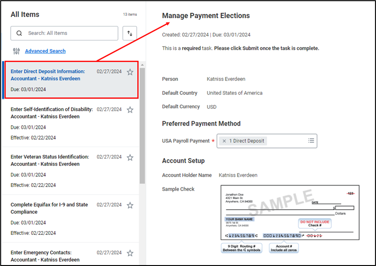Favorite the Enter Emergency Contacts item
The image size is (376, 266).
tap(130, 253)
